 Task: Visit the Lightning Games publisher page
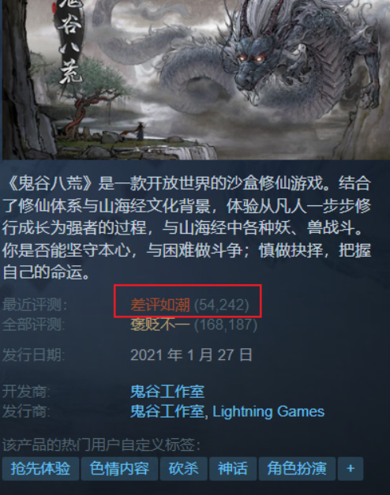click(268, 411)
